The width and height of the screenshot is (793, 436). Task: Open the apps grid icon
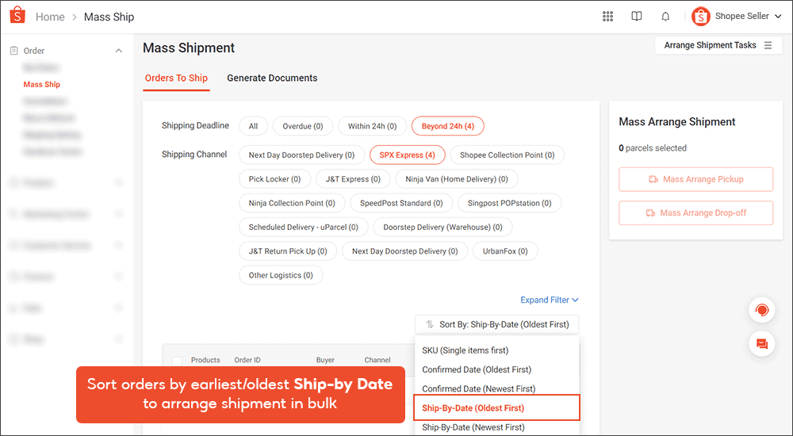(608, 16)
